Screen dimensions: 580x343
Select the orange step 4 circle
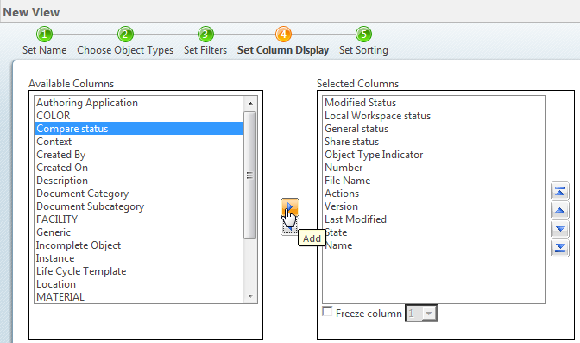click(283, 35)
